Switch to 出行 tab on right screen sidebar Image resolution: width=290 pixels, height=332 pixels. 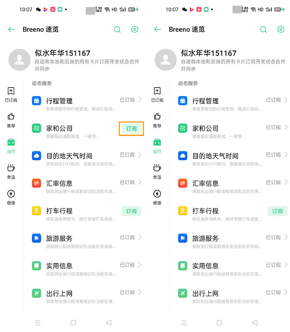[x=157, y=146]
